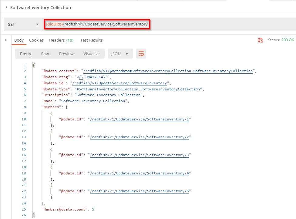Expand the SoftwareInventory Collection title arrow
296x219 pixels.
point(7,7)
